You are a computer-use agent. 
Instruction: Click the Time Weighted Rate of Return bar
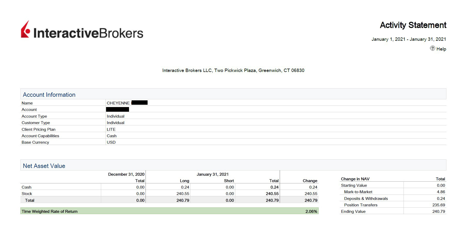pyautogui.click(x=169, y=211)
